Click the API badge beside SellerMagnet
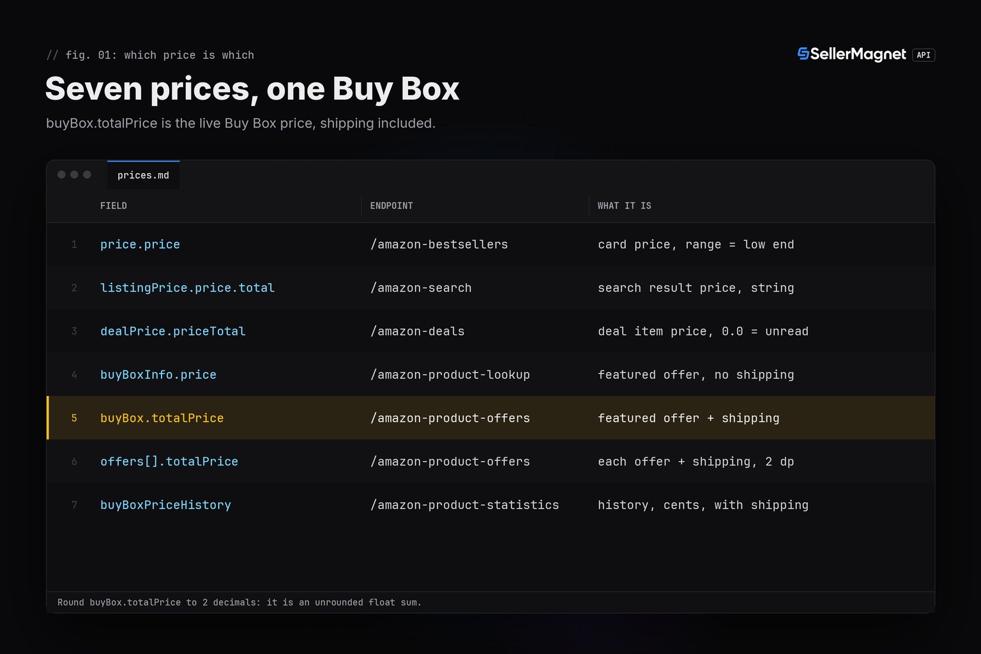This screenshot has height=654, width=981. click(x=924, y=55)
